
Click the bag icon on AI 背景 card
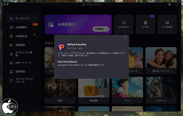tap(146, 22)
